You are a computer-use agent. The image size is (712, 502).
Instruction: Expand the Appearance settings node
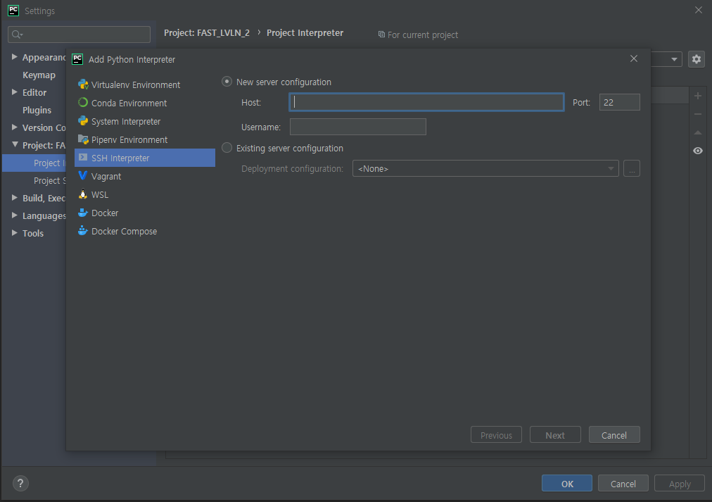[x=15, y=57]
